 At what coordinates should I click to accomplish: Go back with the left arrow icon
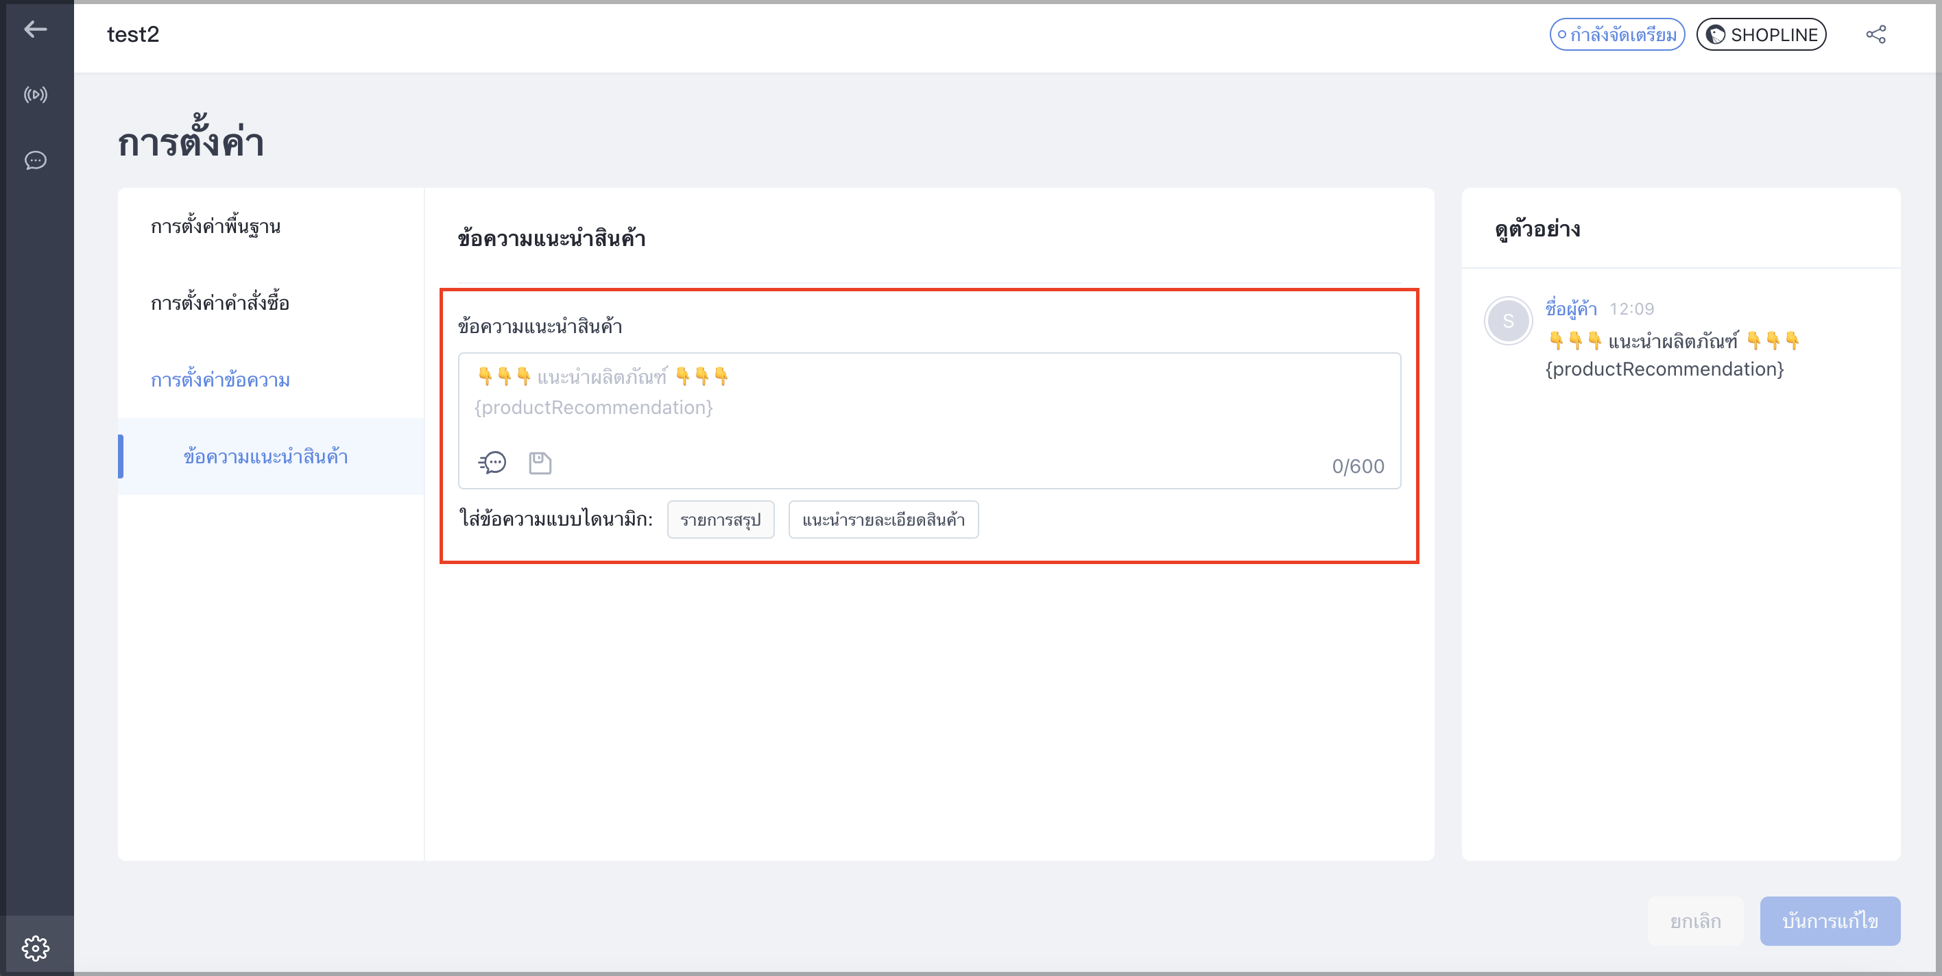pos(36,29)
